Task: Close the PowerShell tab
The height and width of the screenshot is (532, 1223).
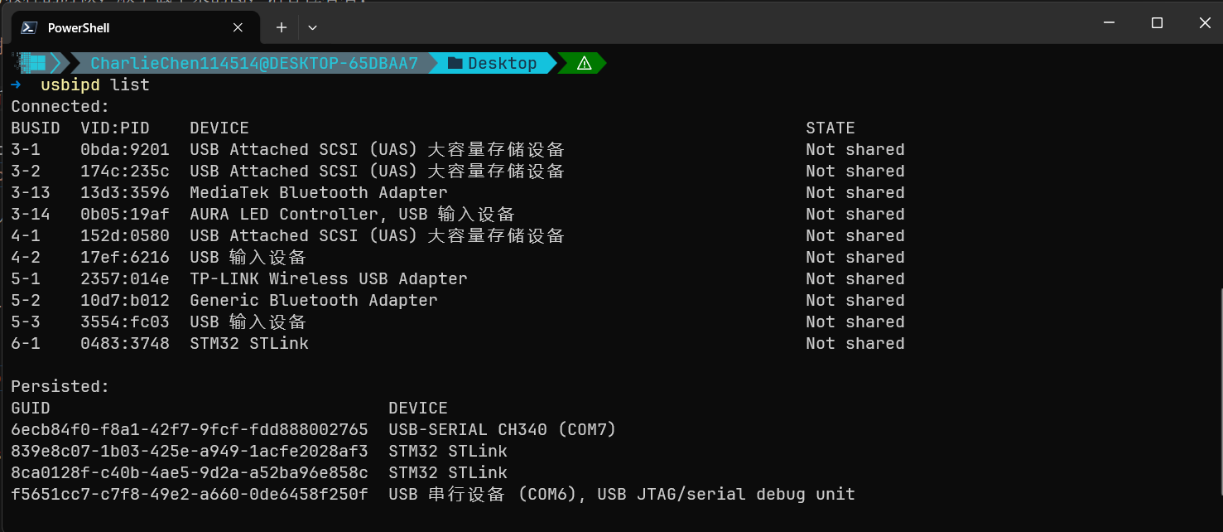Action: 238,27
